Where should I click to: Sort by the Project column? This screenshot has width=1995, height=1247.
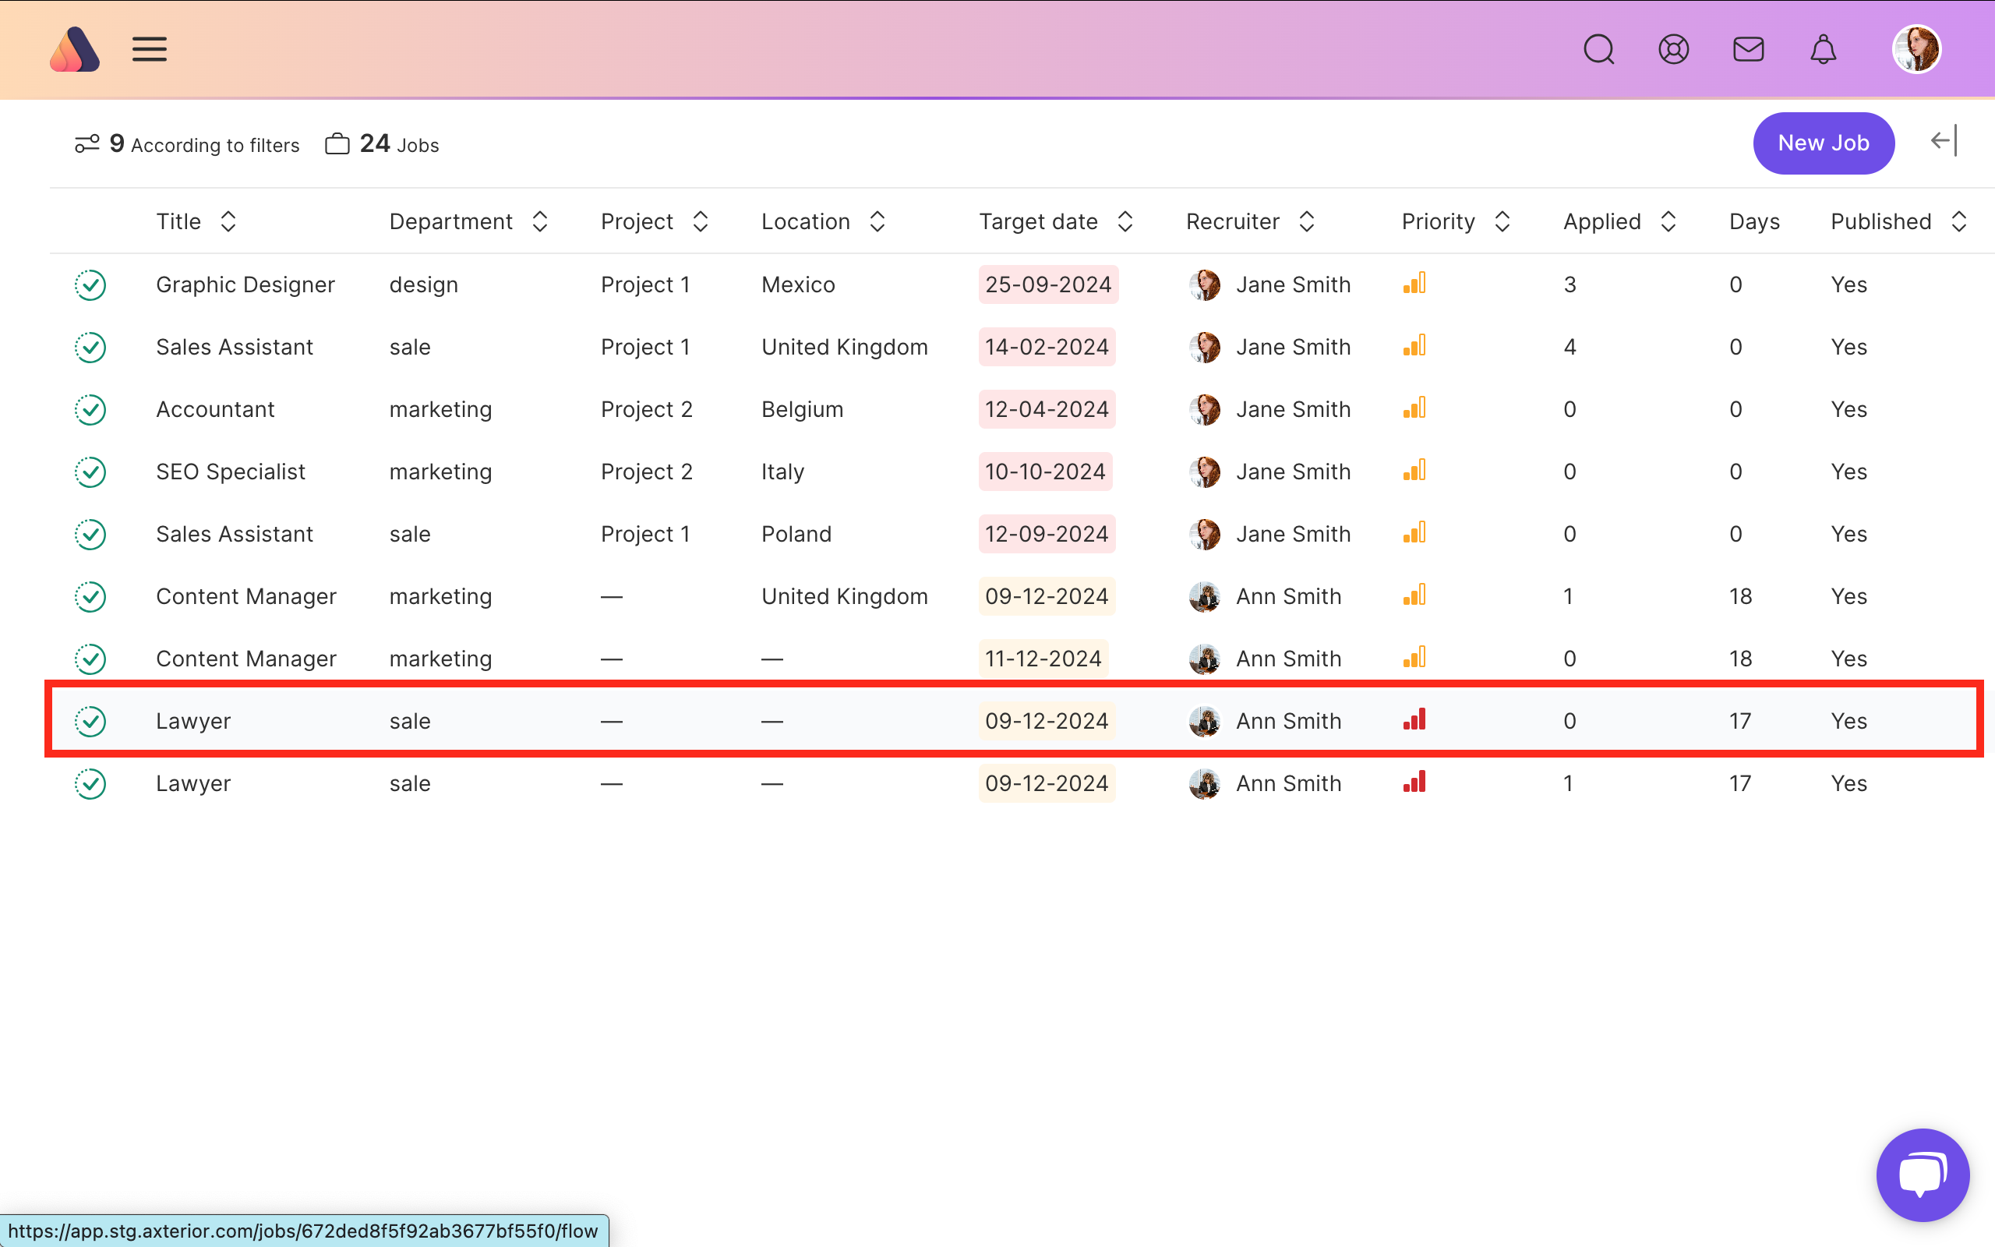[x=701, y=221]
